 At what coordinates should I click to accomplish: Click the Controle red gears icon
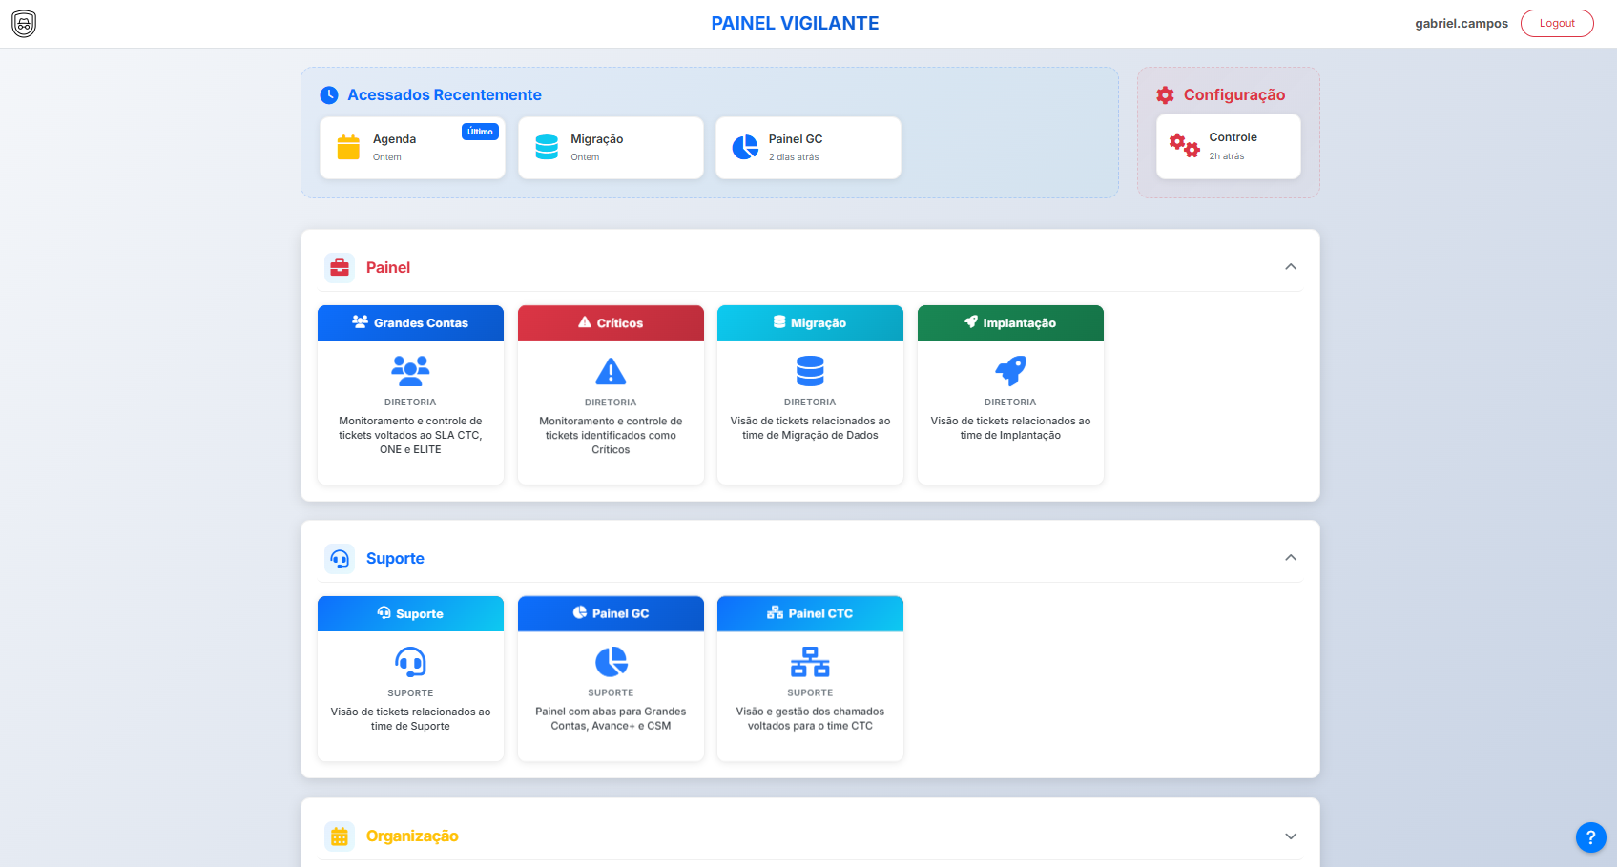(1184, 146)
